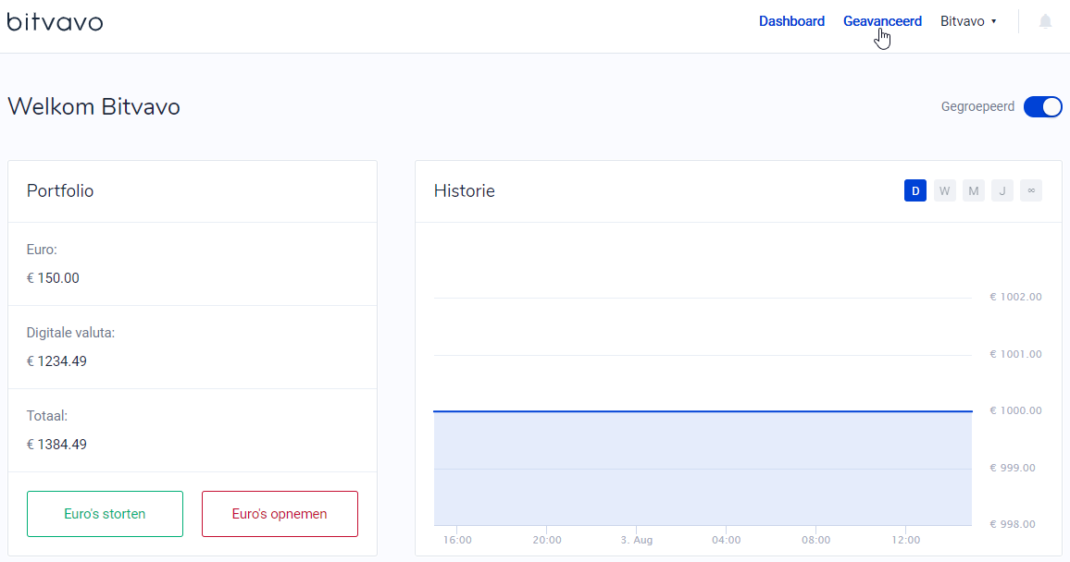Click the € 998.00 axis label
1070x562 pixels.
click(x=1013, y=524)
